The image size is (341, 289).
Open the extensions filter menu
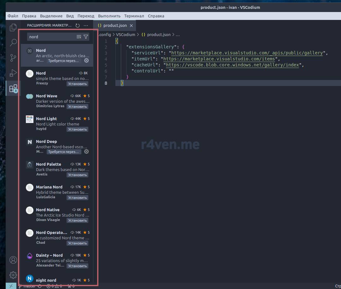tap(86, 37)
